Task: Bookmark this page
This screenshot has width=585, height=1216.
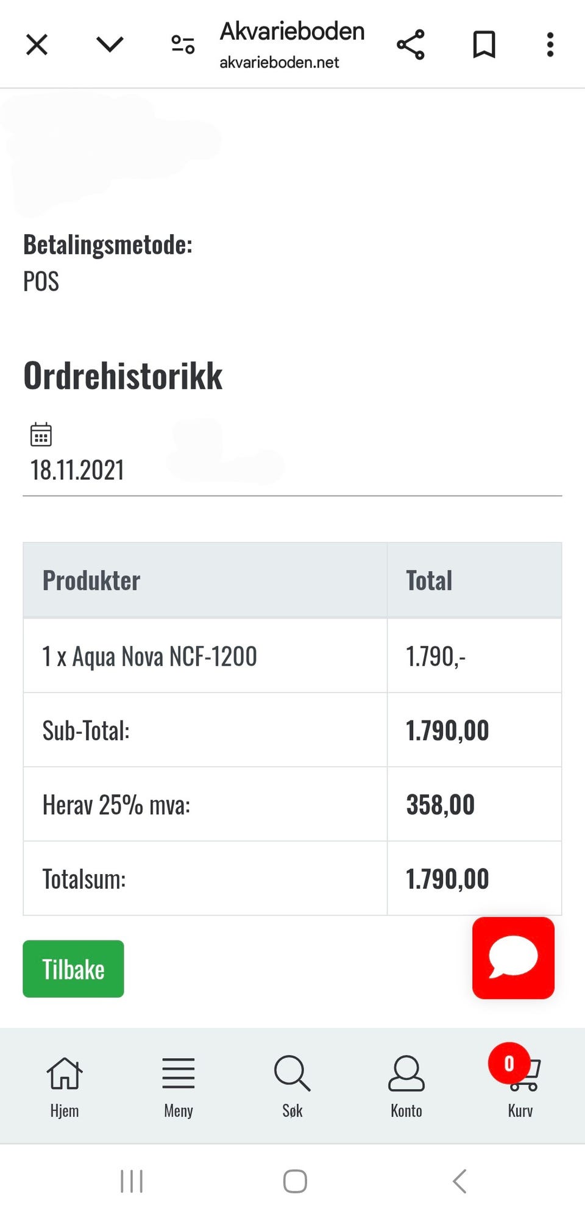Action: 484,44
